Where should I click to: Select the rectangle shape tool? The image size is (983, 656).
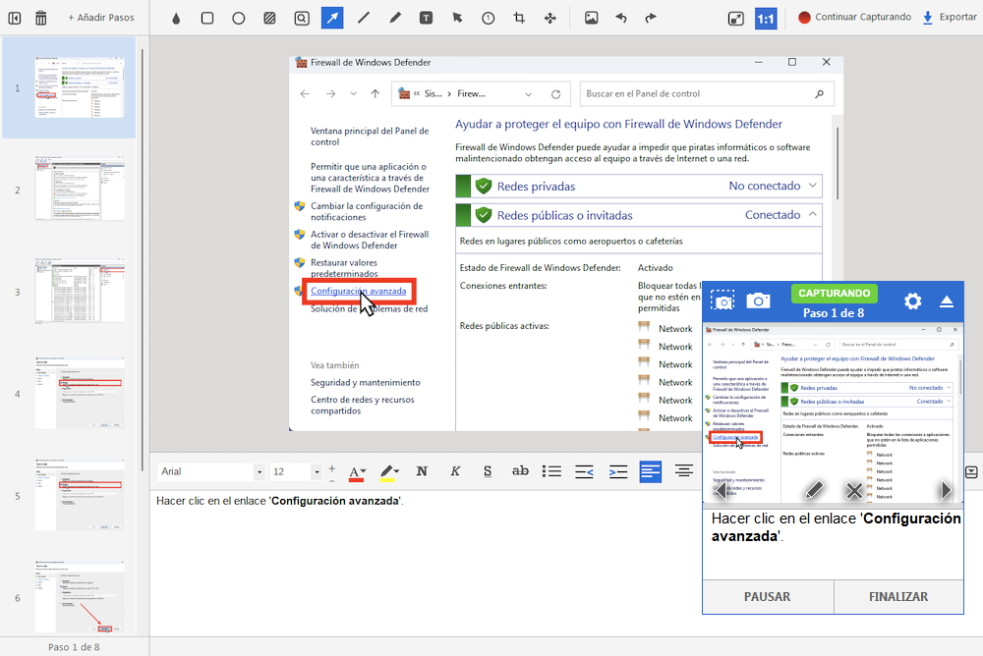point(207,19)
